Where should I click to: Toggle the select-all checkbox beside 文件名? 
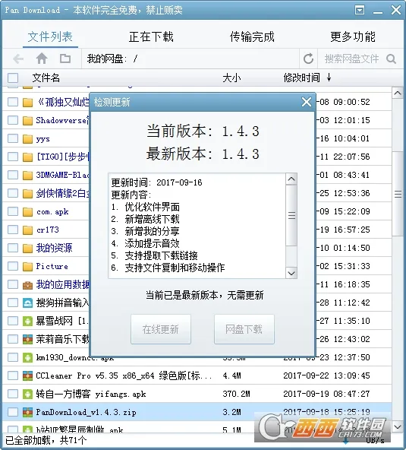coord(13,78)
